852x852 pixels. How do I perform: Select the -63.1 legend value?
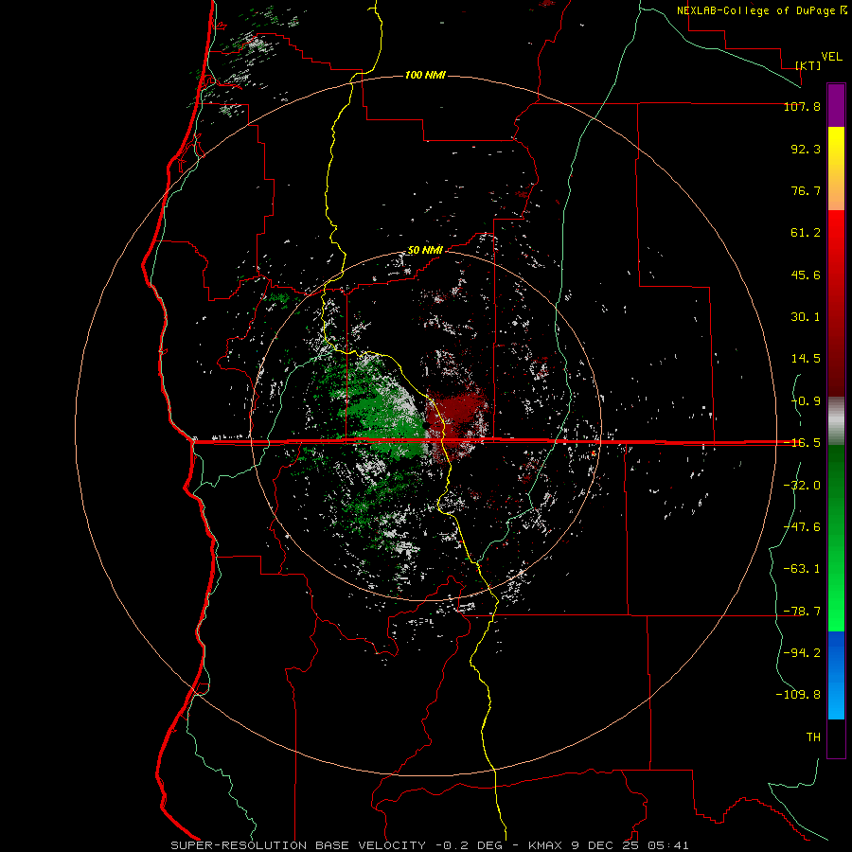(x=802, y=569)
